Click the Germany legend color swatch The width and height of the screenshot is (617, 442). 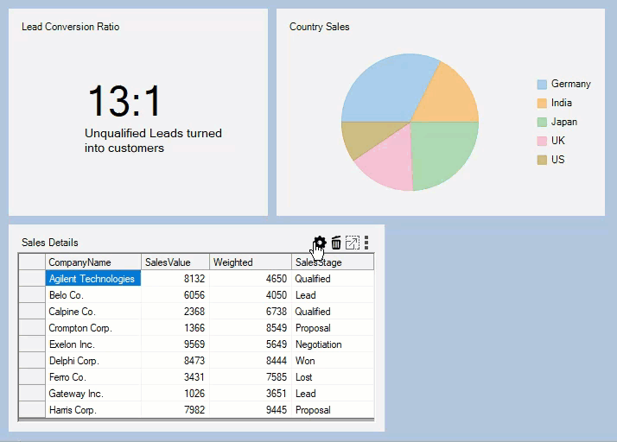coord(542,85)
